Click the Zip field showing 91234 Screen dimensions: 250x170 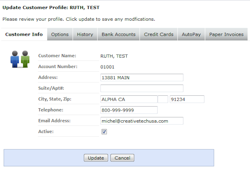pyautogui.click(x=187, y=99)
